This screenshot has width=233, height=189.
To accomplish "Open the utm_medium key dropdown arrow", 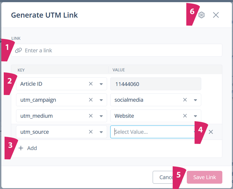I will 101,116.
